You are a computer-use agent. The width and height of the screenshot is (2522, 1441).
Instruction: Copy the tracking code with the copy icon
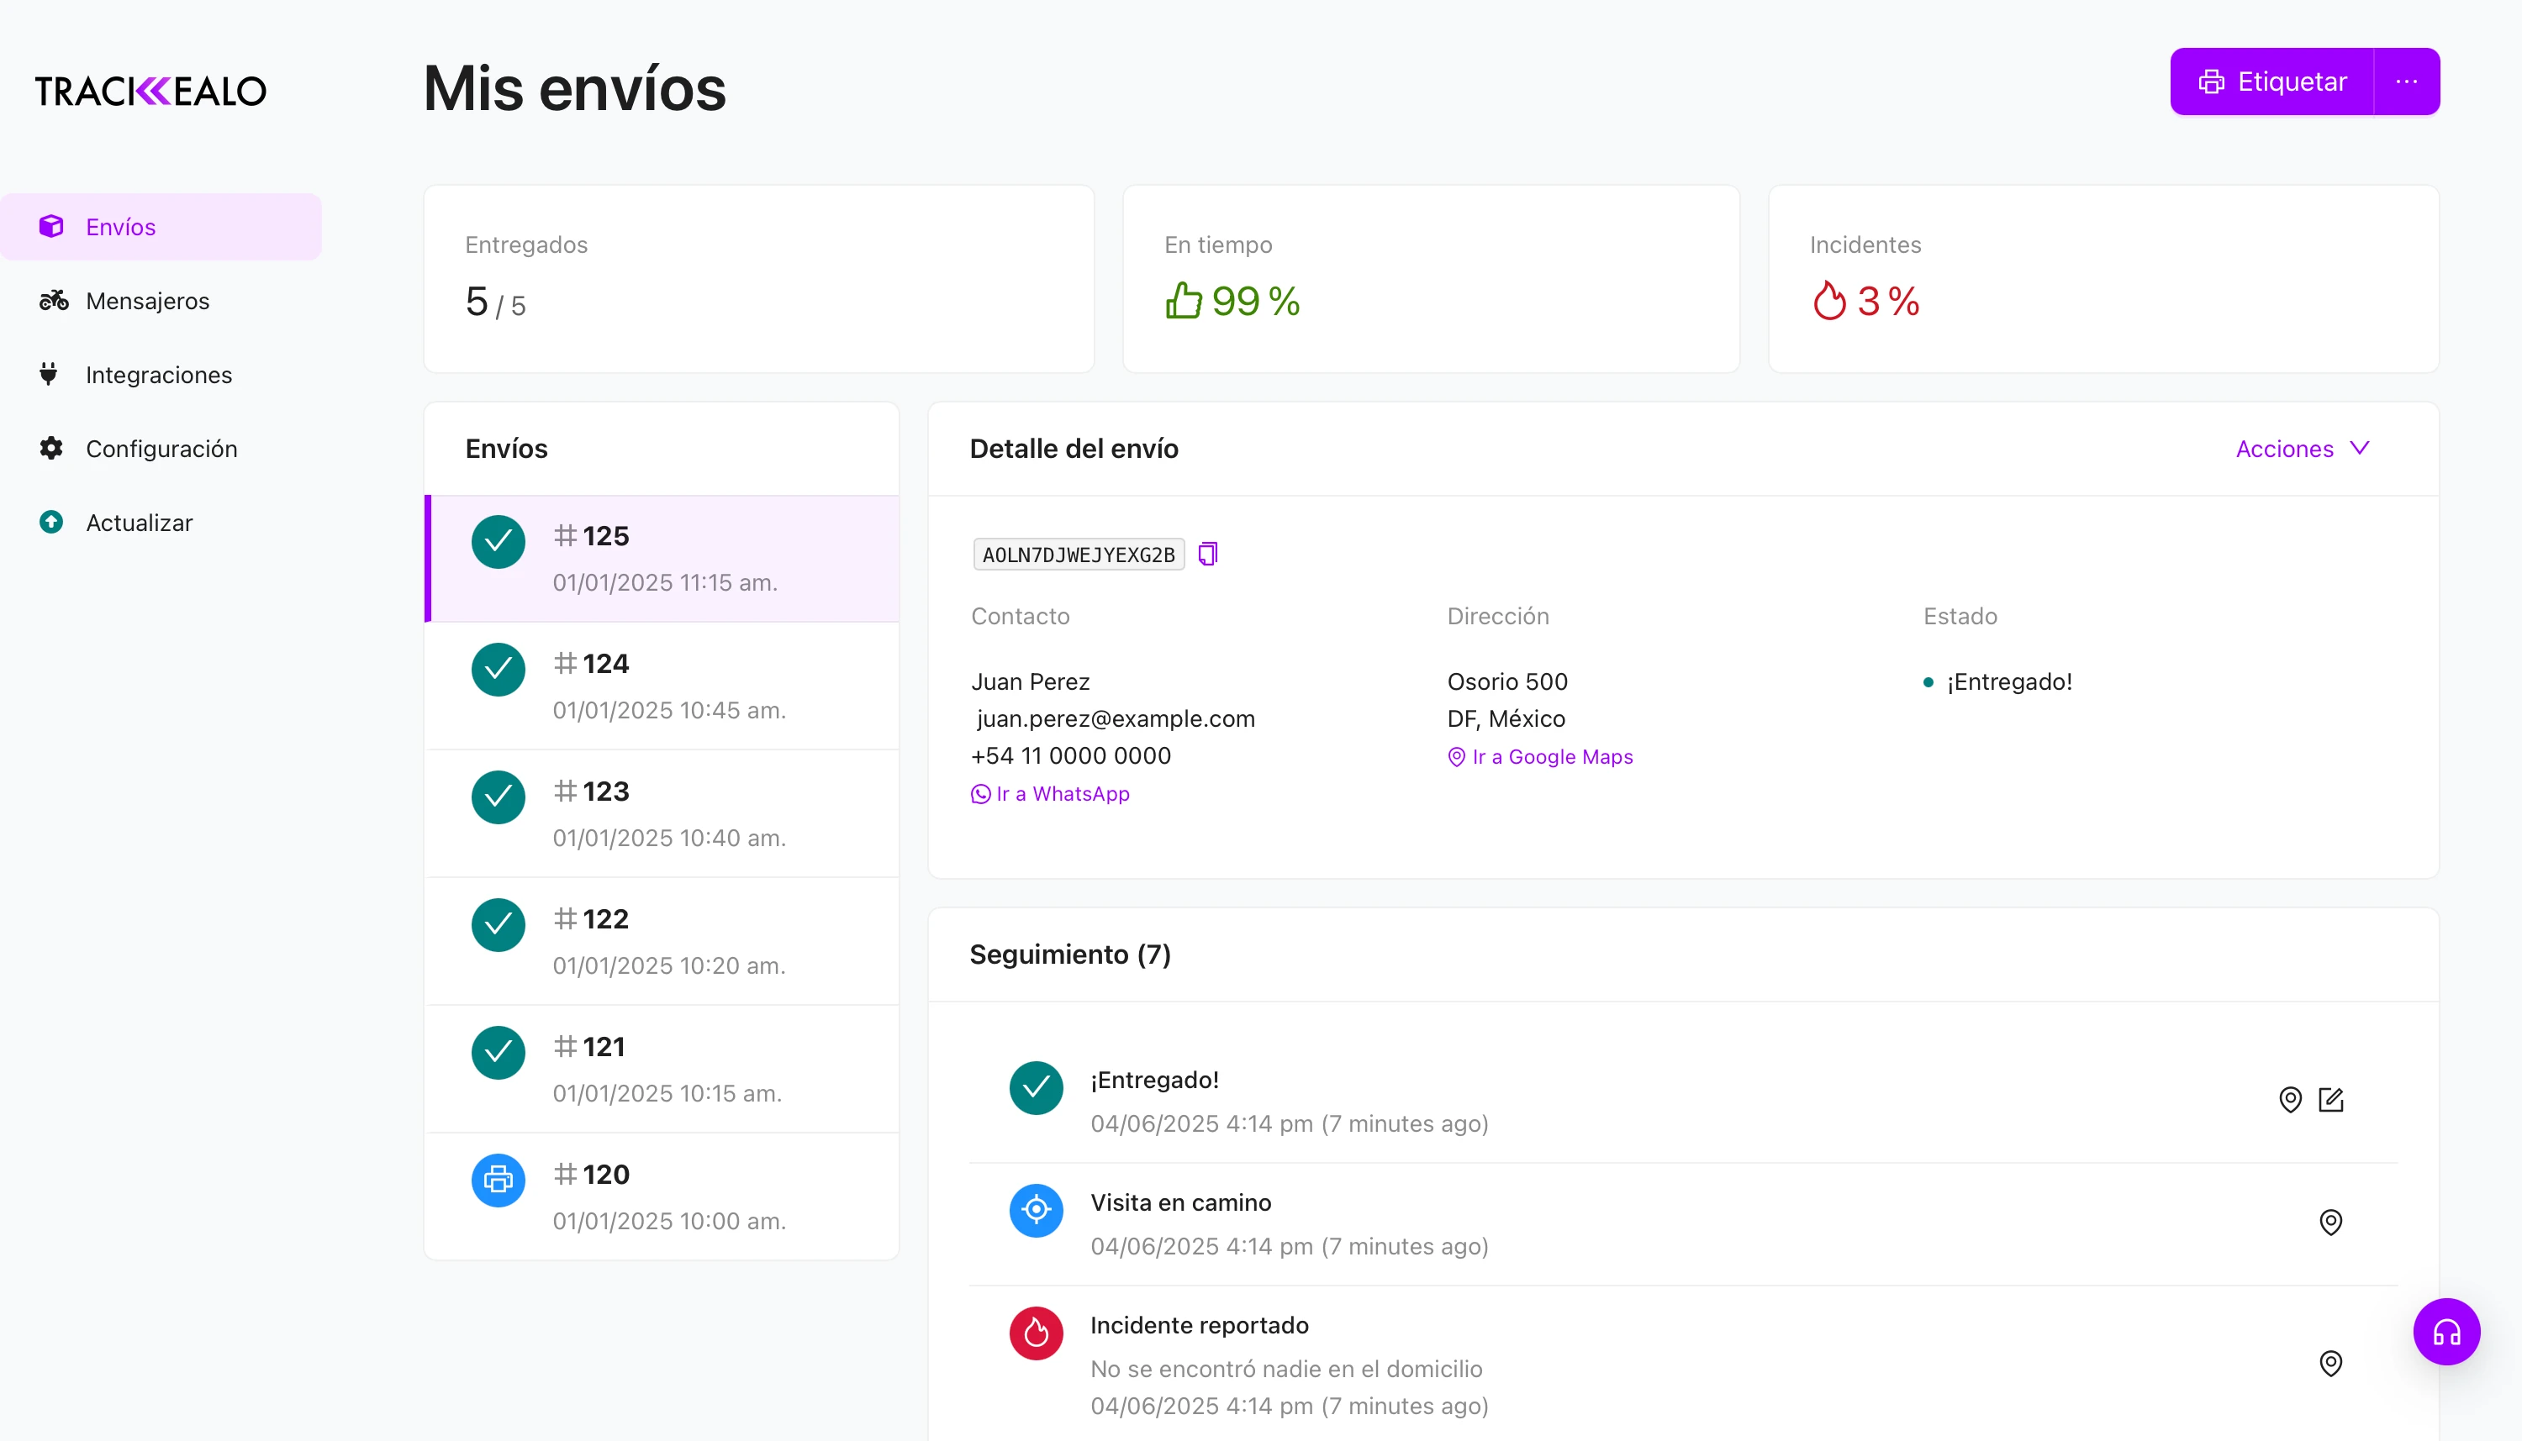[1207, 553]
